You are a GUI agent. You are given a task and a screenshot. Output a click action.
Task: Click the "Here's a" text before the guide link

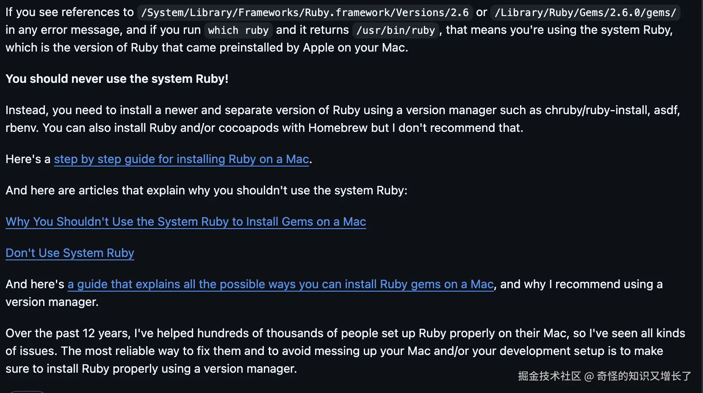28,159
